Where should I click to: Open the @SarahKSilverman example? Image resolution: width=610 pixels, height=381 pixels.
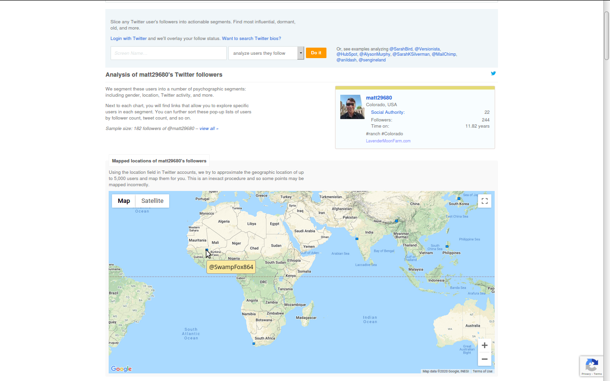pyautogui.click(x=411, y=54)
